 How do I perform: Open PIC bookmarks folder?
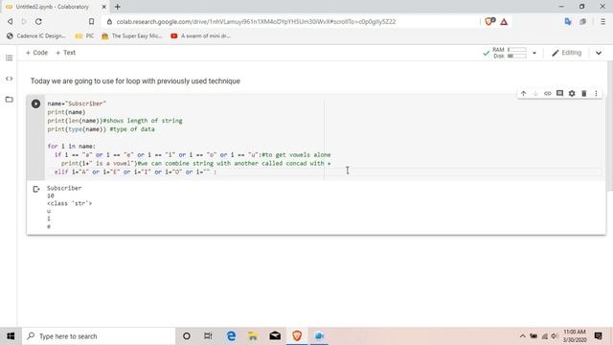click(84, 36)
